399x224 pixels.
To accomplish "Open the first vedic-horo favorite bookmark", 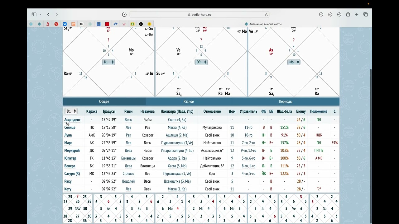I will (31, 24).
